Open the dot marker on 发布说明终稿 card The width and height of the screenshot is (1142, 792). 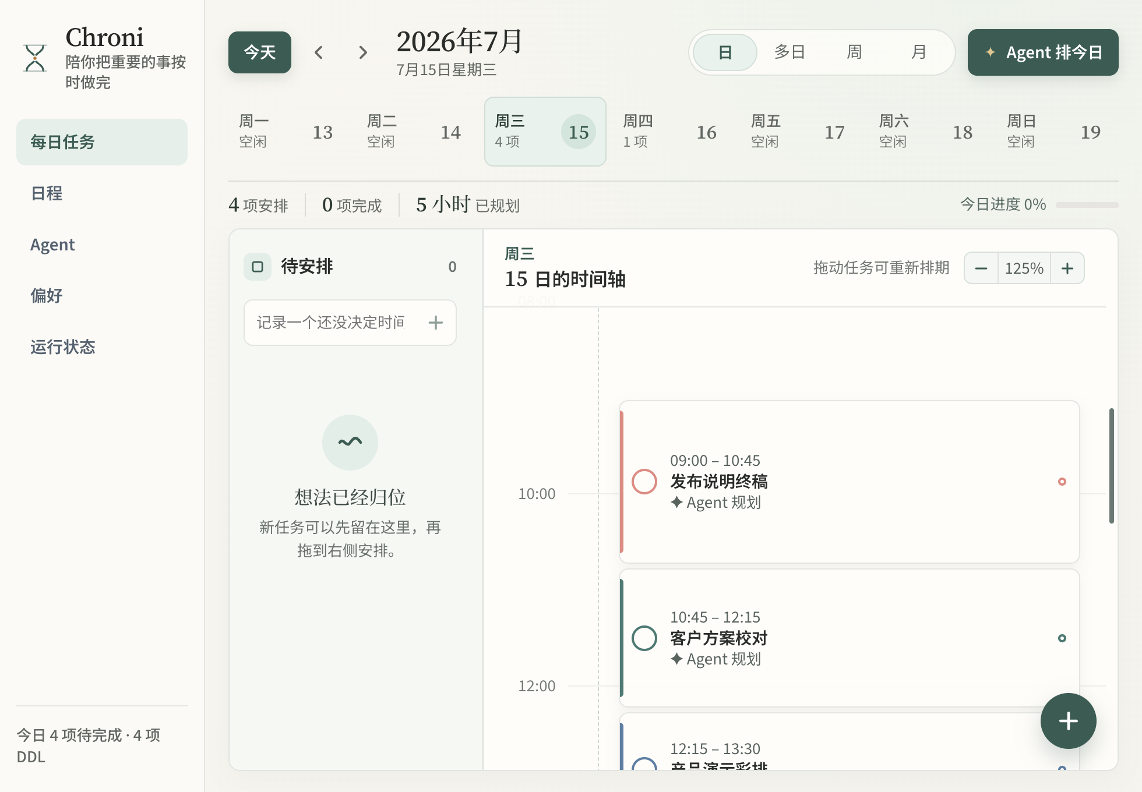(x=1062, y=482)
